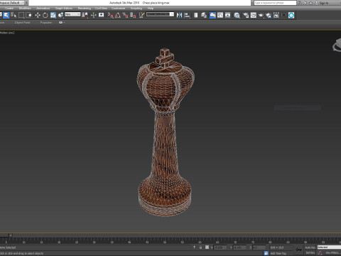
Task: Click Render in Cloud icon
Action: [x=269, y=15]
